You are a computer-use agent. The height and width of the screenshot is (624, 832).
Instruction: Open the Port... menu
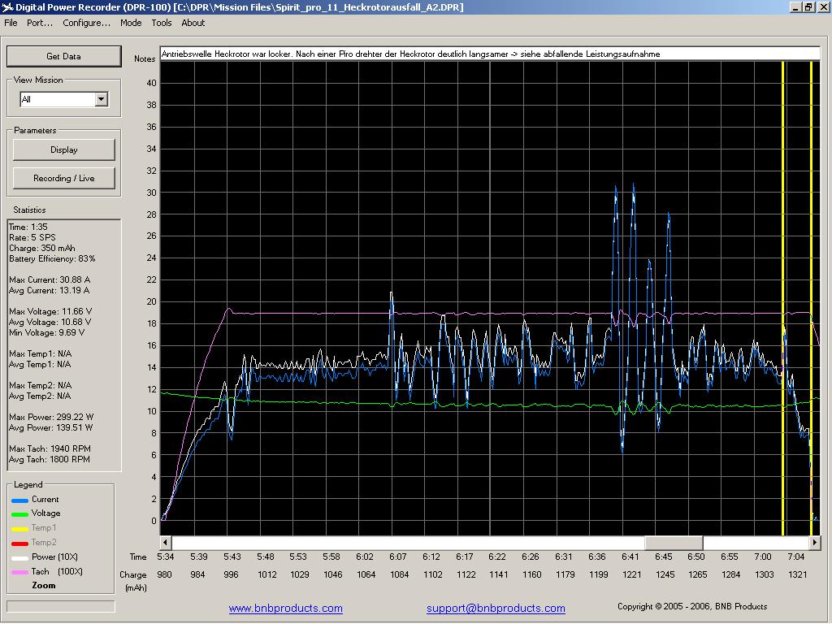coord(40,23)
